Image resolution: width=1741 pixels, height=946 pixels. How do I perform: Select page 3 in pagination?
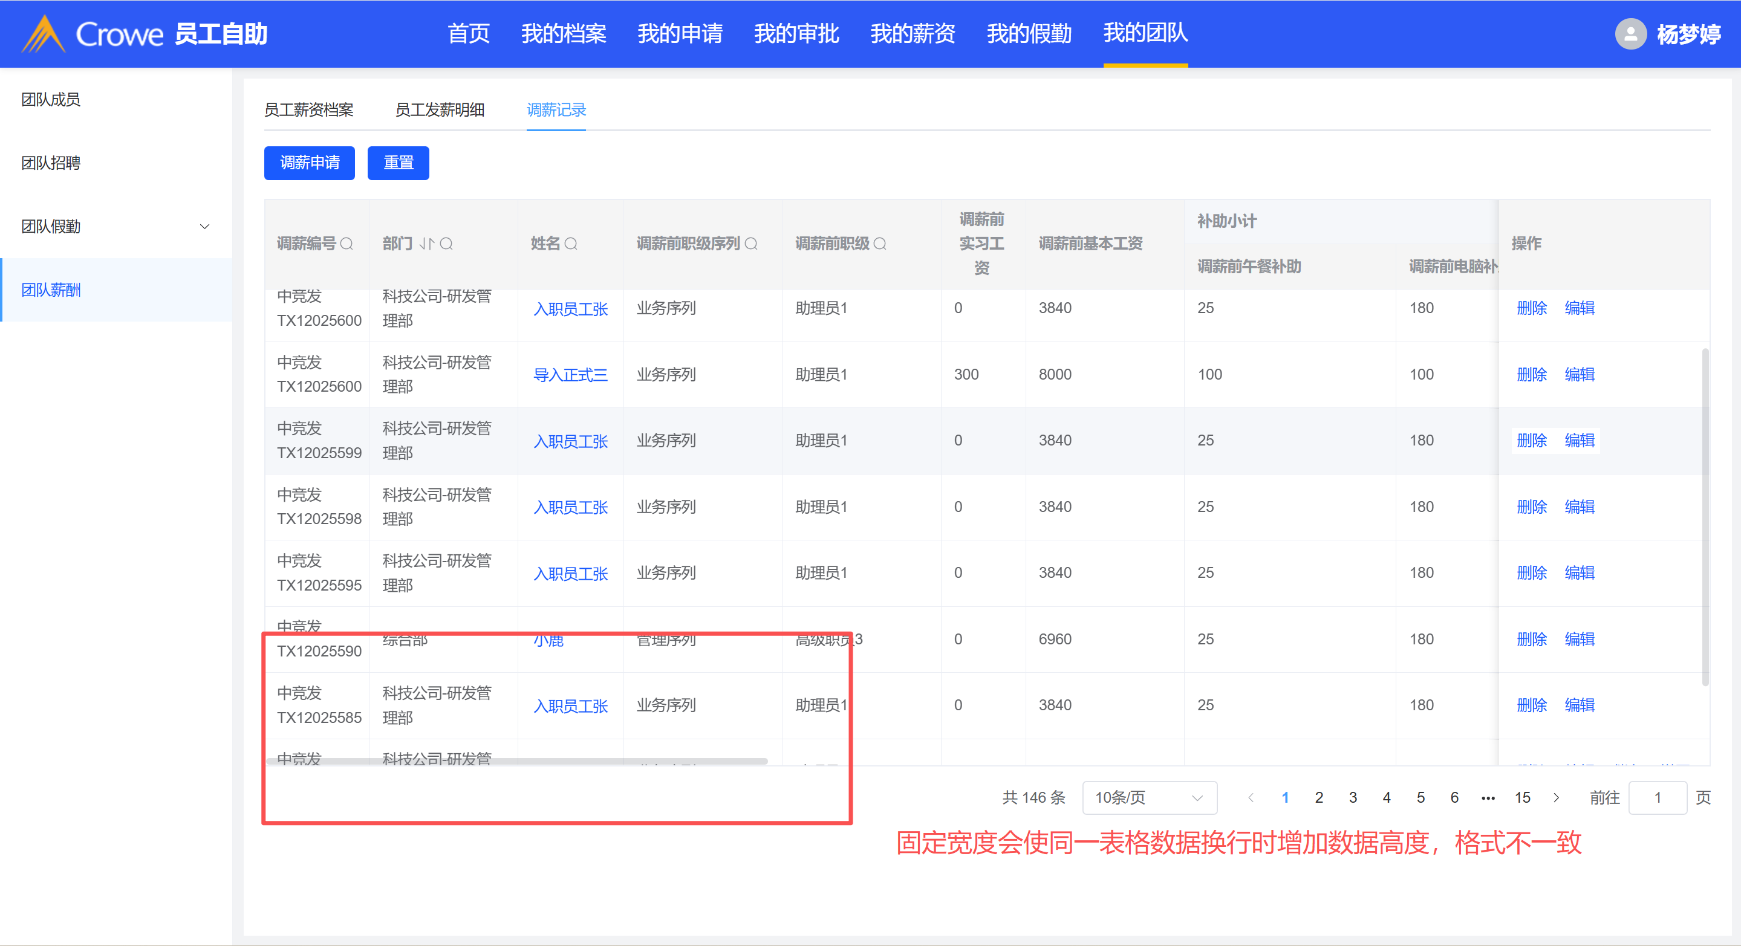pyautogui.click(x=1353, y=797)
